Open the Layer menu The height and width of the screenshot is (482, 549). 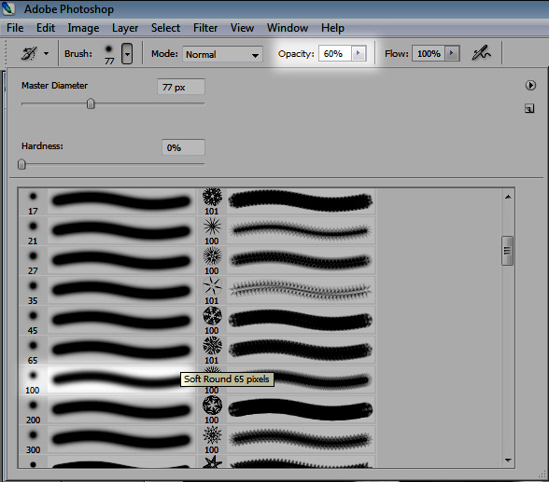tap(125, 28)
